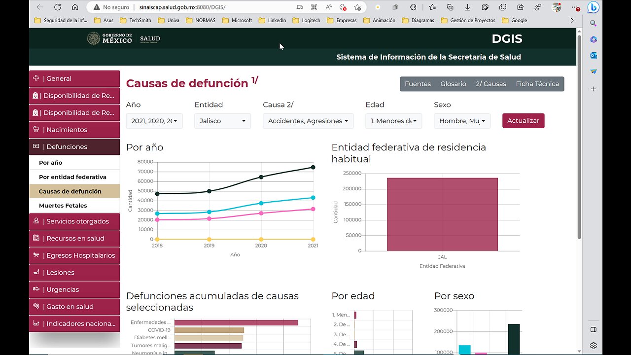Expand the General sidebar menu

click(74, 79)
